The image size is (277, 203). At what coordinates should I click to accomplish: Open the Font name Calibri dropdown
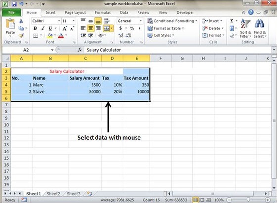[59, 21]
